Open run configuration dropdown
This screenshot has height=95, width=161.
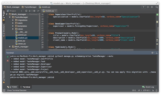pyautogui.click(x=144, y=7)
